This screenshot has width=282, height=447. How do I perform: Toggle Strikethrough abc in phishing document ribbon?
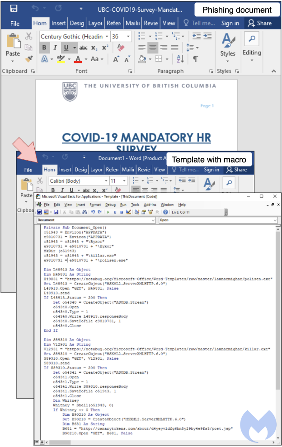pos(83,48)
